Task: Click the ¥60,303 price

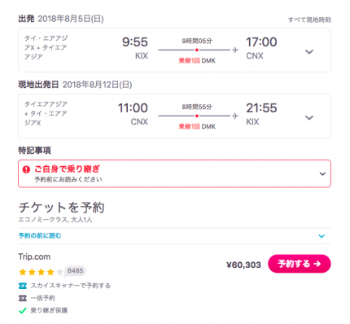Action: (243, 265)
